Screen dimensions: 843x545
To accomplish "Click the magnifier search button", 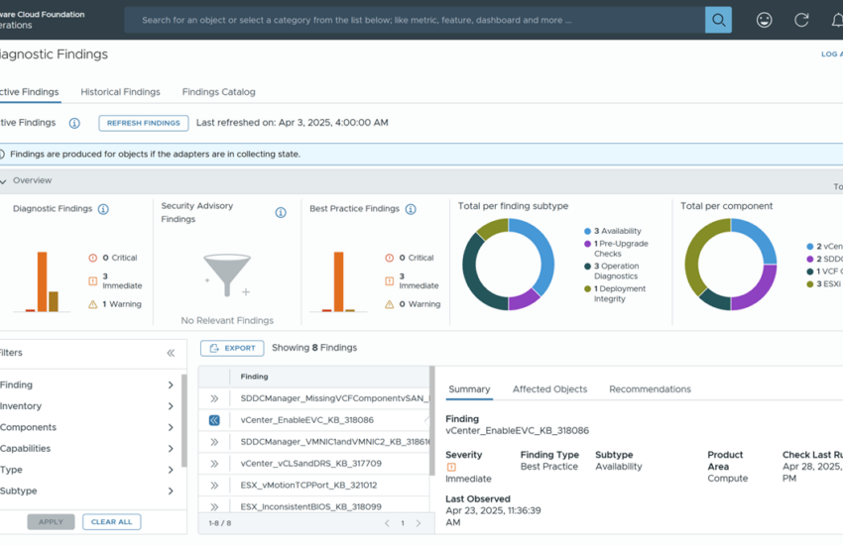I will (x=718, y=20).
